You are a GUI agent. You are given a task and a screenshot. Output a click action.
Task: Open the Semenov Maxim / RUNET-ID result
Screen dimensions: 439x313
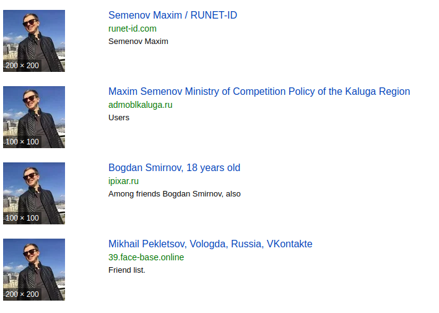(173, 15)
